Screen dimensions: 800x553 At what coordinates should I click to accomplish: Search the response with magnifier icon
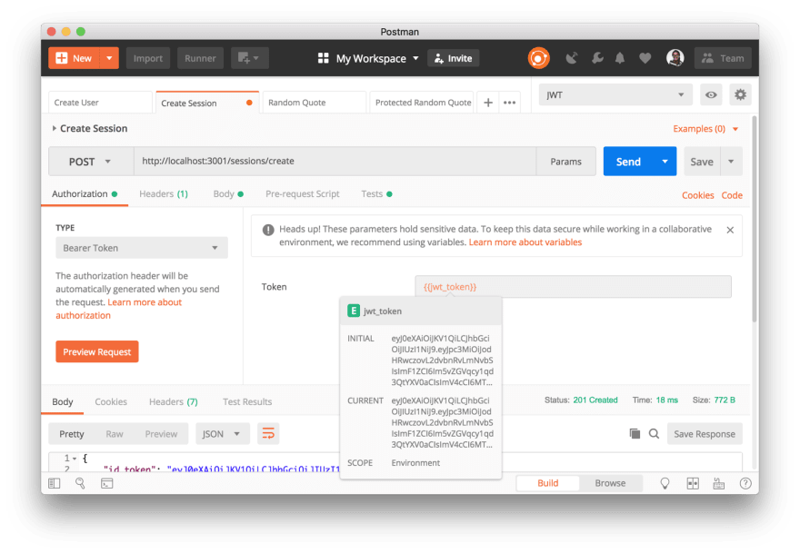(x=653, y=434)
